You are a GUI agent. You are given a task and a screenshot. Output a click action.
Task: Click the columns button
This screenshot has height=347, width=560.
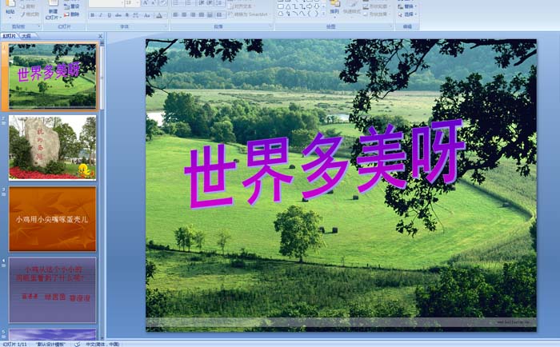pos(220,14)
